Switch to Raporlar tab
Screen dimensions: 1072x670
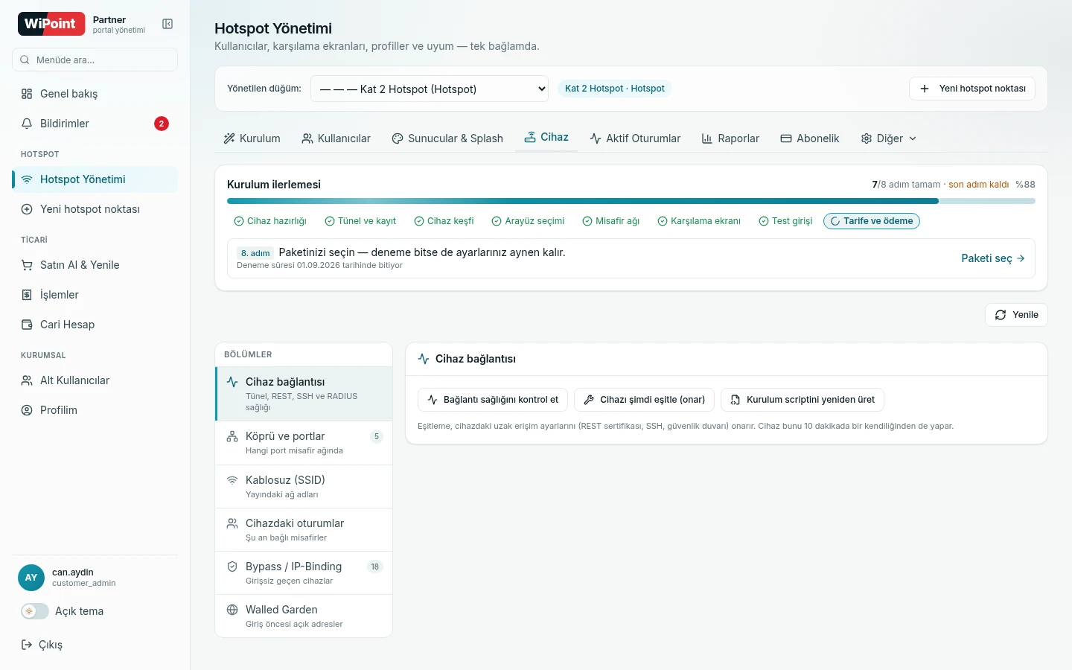tap(730, 138)
